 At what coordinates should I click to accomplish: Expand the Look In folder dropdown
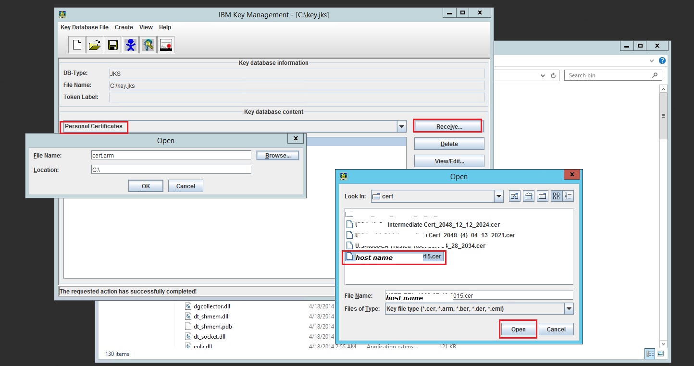pos(498,196)
